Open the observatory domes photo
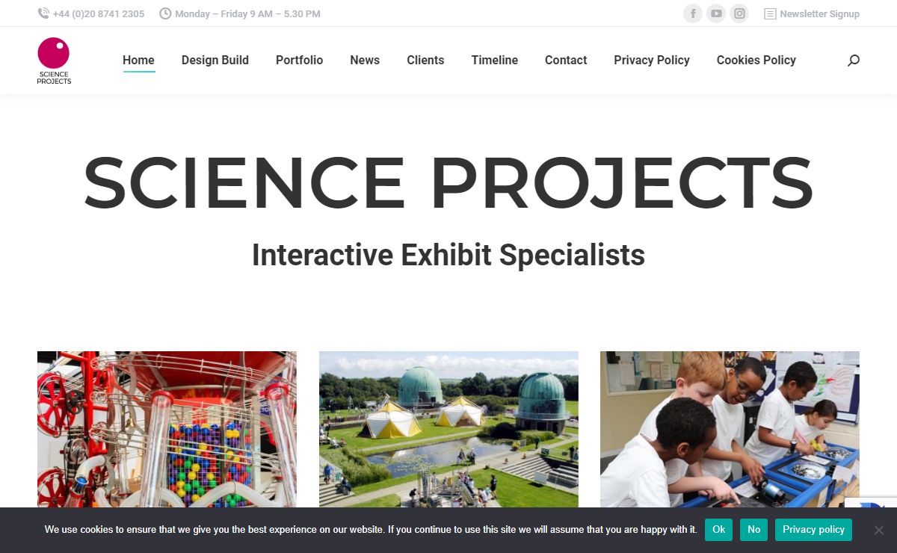897x553 pixels. 449,429
